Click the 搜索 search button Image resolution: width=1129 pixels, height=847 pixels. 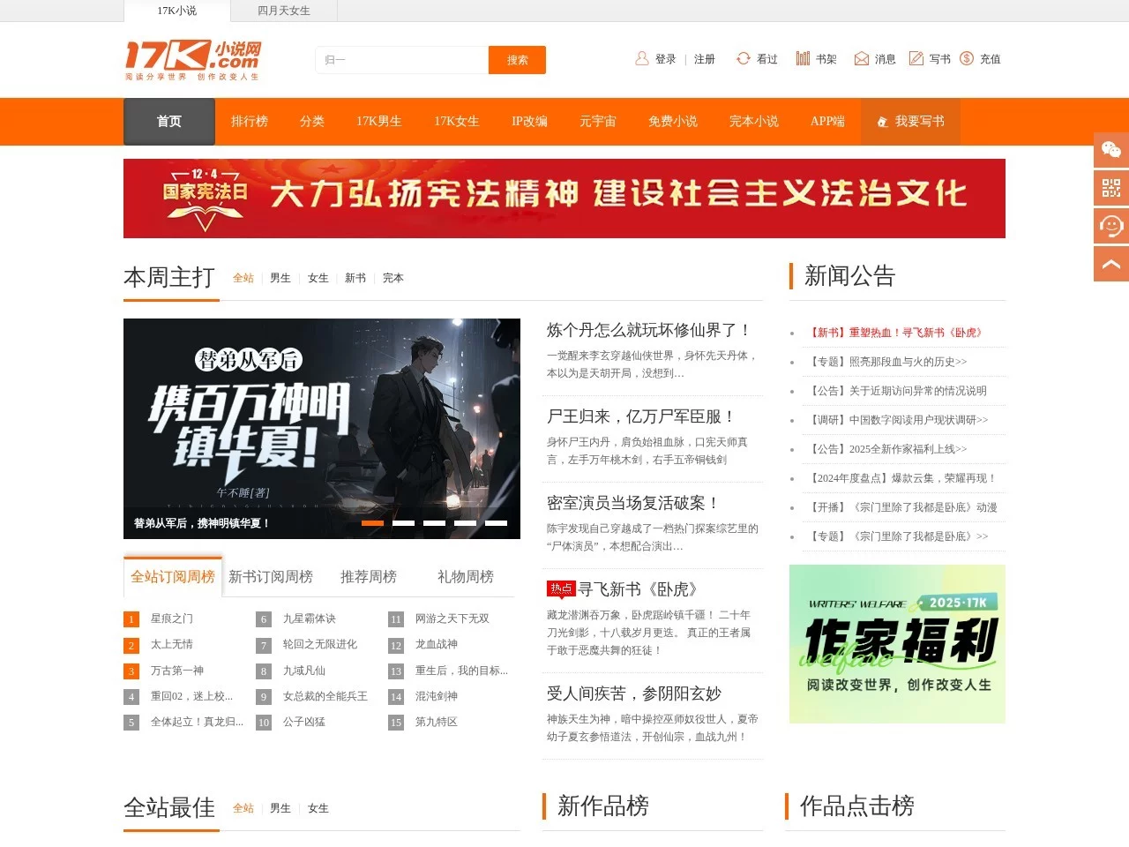pos(517,60)
